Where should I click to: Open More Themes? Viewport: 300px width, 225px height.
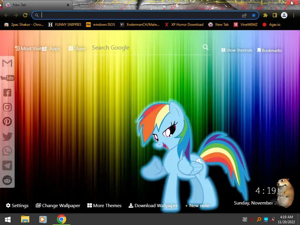[104, 205]
